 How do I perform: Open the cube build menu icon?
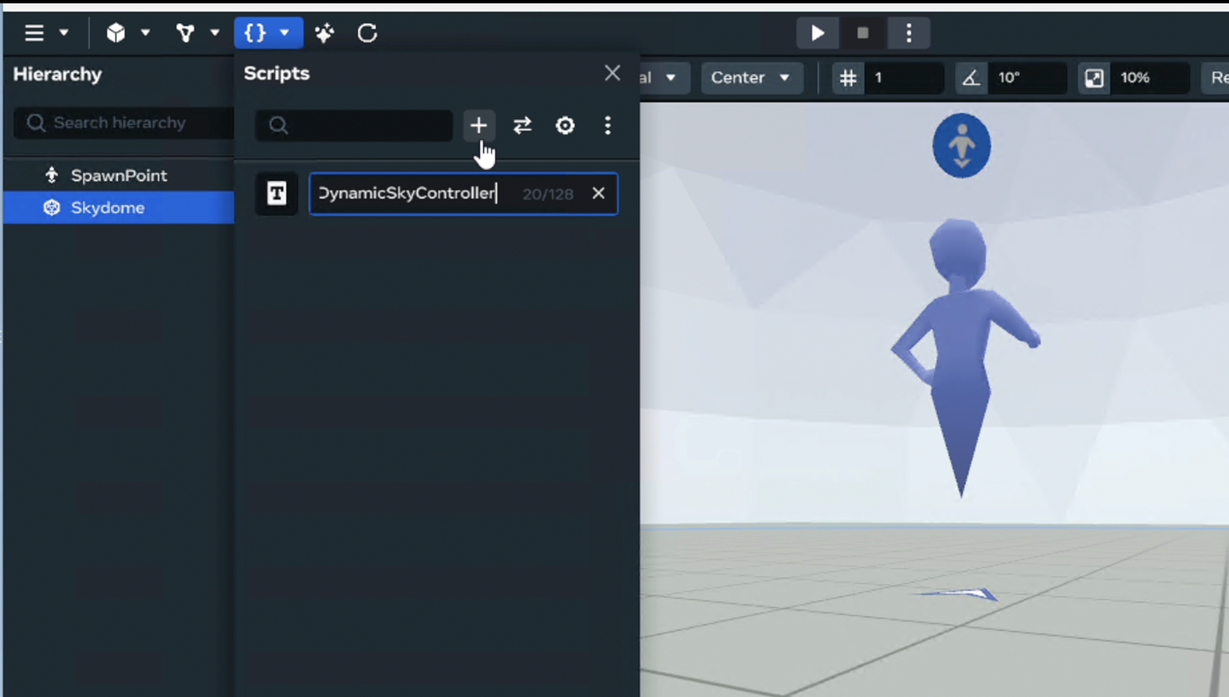(116, 33)
